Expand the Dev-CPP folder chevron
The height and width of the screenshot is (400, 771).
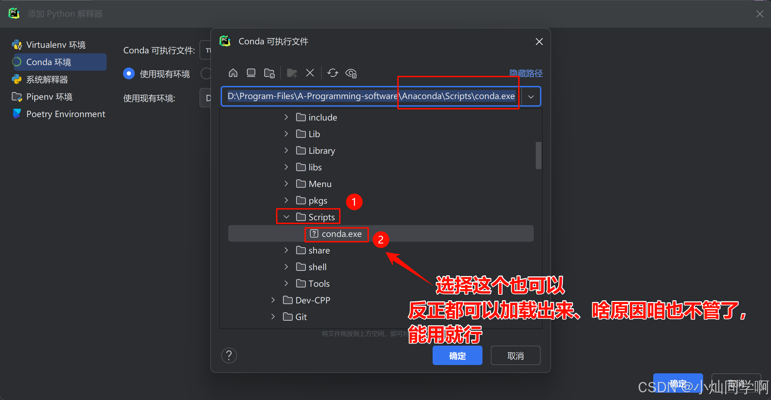point(273,300)
